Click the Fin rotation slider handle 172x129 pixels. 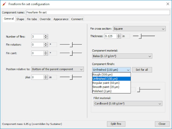coord(71,44)
